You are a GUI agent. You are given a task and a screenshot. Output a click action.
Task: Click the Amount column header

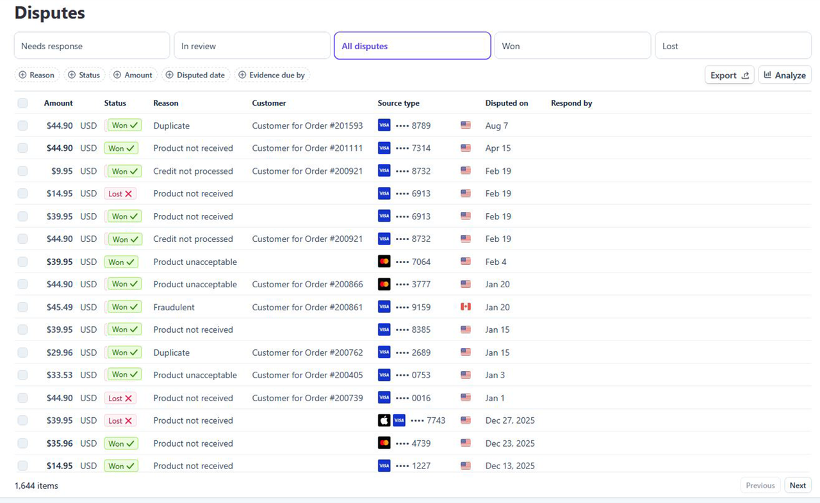pos(58,103)
